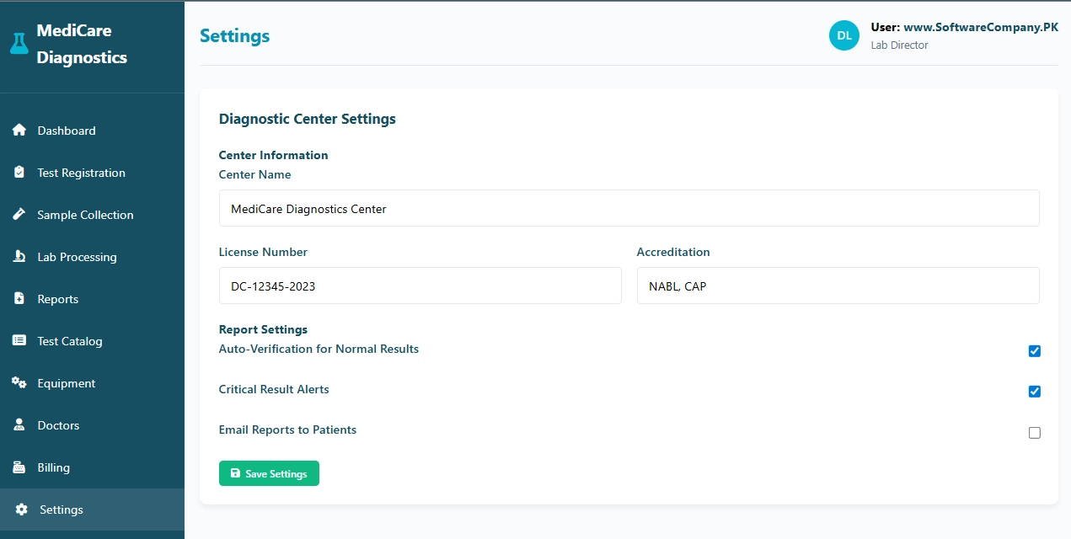Open Reports using its sidebar icon
The image size is (1071, 539).
pyautogui.click(x=19, y=298)
